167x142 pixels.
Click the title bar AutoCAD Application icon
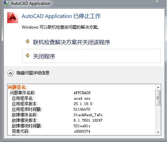(x=7, y=3)
